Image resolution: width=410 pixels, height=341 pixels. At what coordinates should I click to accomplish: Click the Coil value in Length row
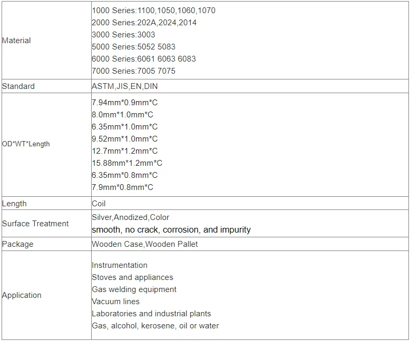(x=99, y=204)
